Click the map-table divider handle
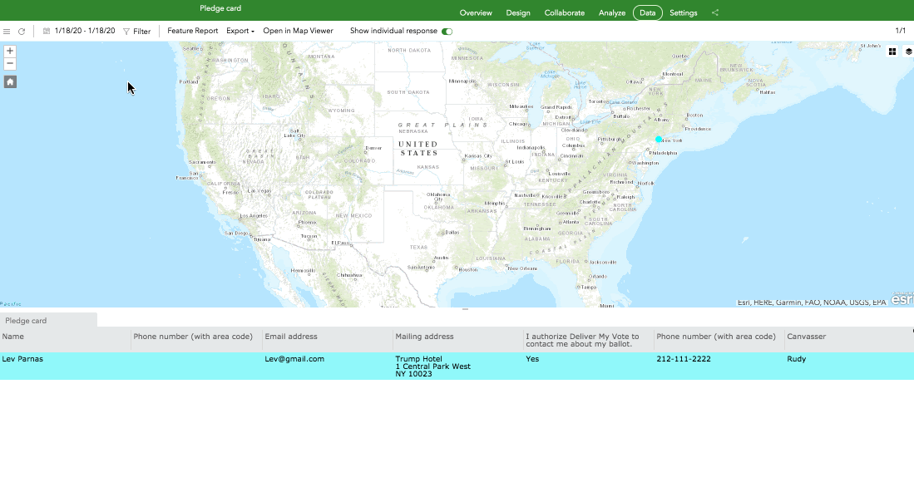Screen dimensions: 914x487 coord(465,309)
